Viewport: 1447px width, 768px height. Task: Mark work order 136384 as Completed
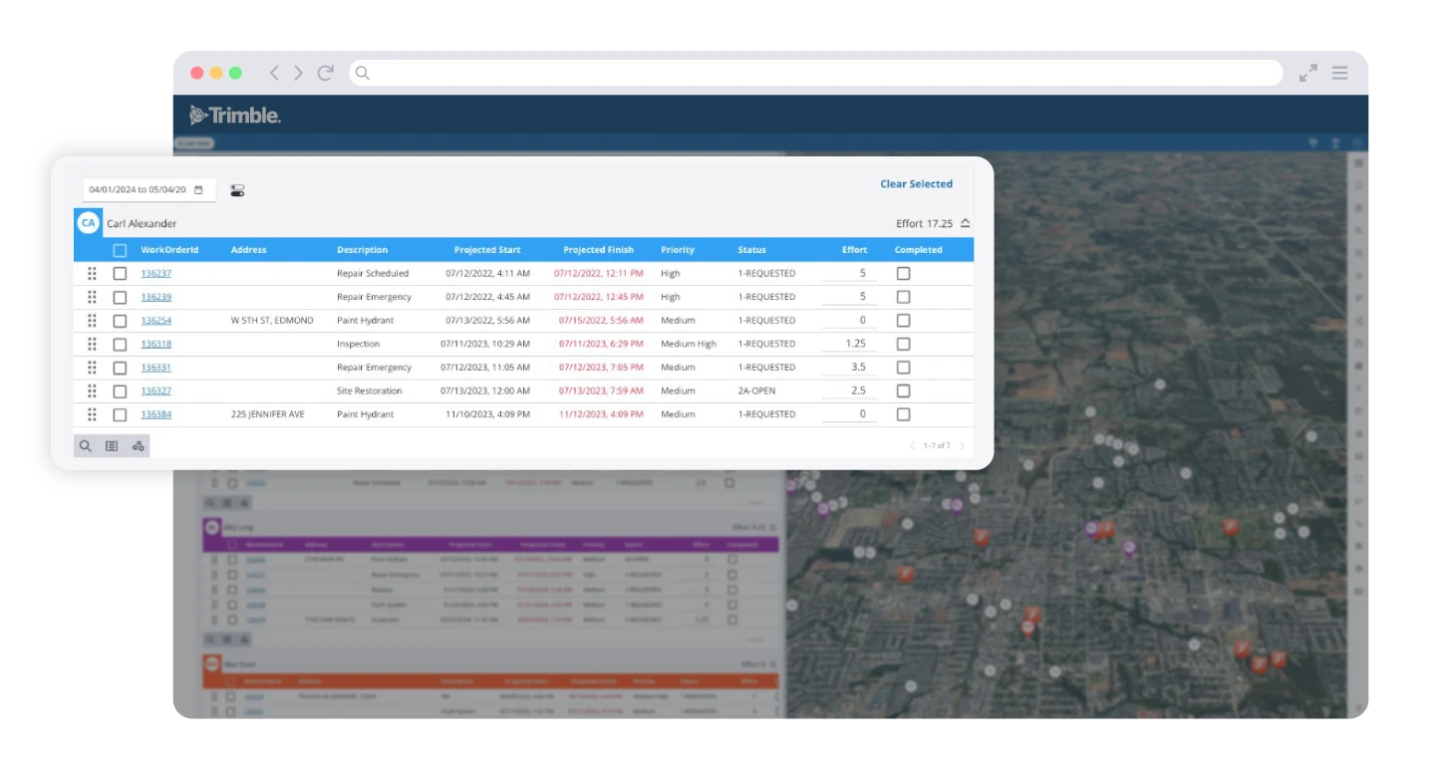click(x=903, y=414)
